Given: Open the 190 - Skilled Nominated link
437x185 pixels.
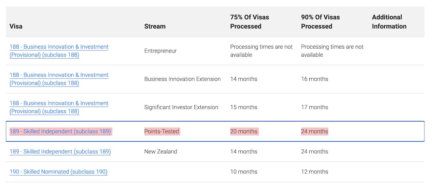Looking at the screenshot, I should click(58, 172).
